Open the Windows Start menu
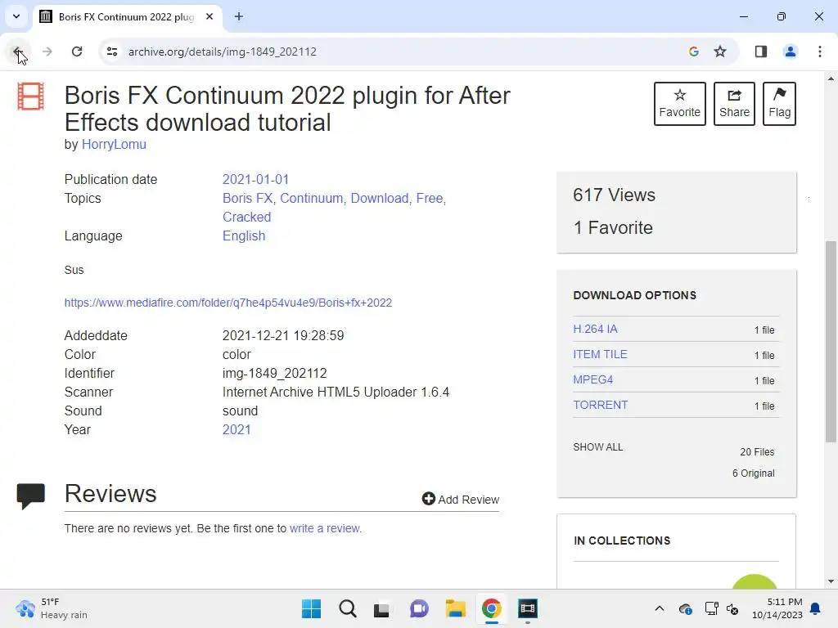The image size is (838, 628). [311, 608]
